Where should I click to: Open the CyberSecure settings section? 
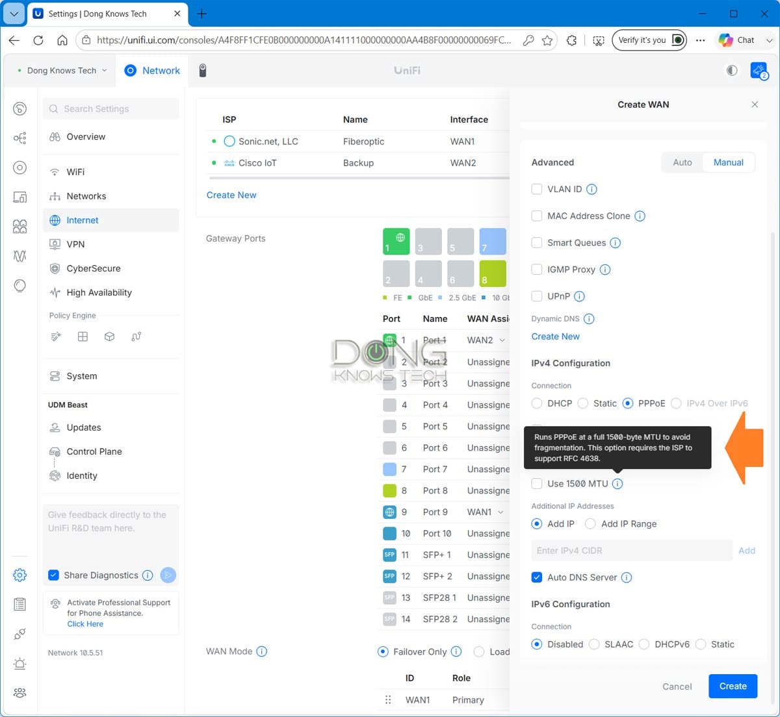pos(110,268)
